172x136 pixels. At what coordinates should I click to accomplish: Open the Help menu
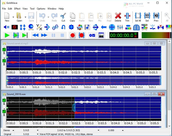[61, 9]
